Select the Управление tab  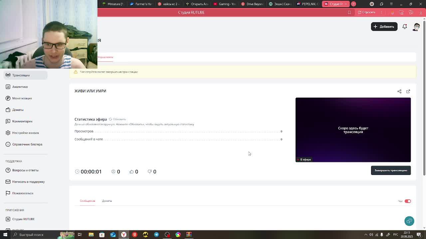[x=105, y=57]
